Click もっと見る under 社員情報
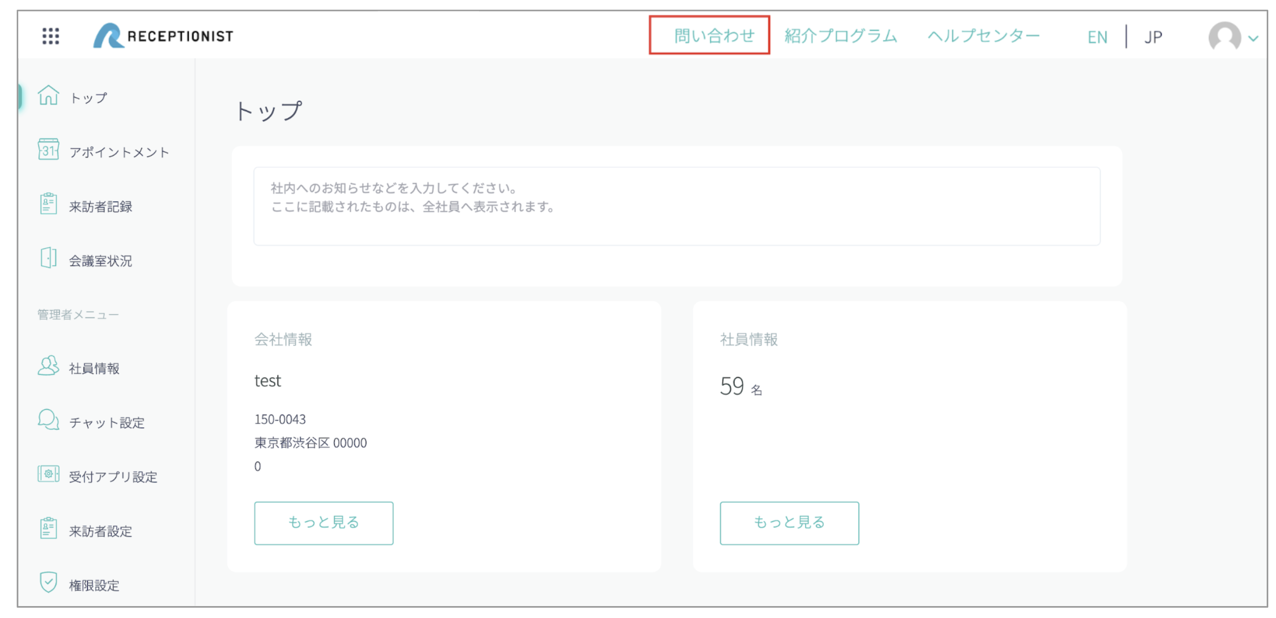 [789, 523]
